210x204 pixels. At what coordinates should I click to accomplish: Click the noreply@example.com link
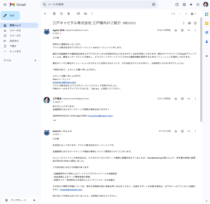click(71, 189)
